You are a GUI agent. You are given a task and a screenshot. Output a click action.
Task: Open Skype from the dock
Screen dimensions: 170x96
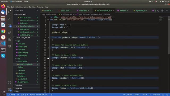[3, 56]
